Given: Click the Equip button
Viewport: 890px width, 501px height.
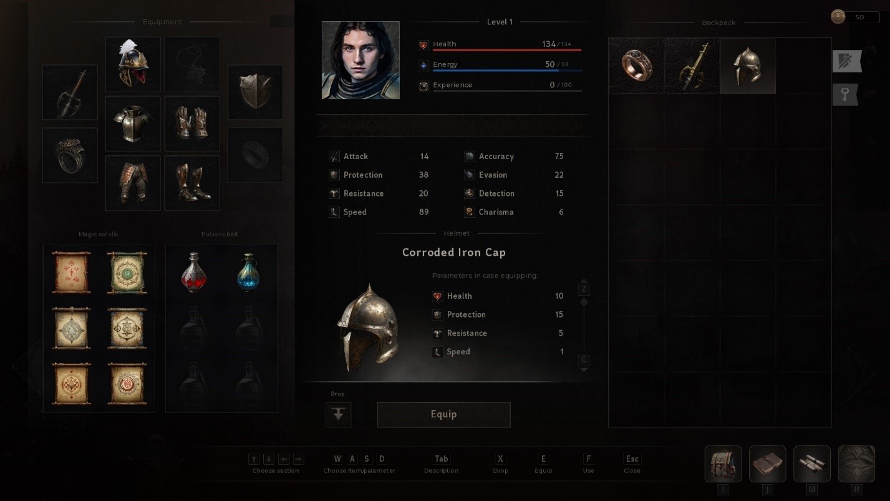Looking at the screenshot, I should [444, 414].
